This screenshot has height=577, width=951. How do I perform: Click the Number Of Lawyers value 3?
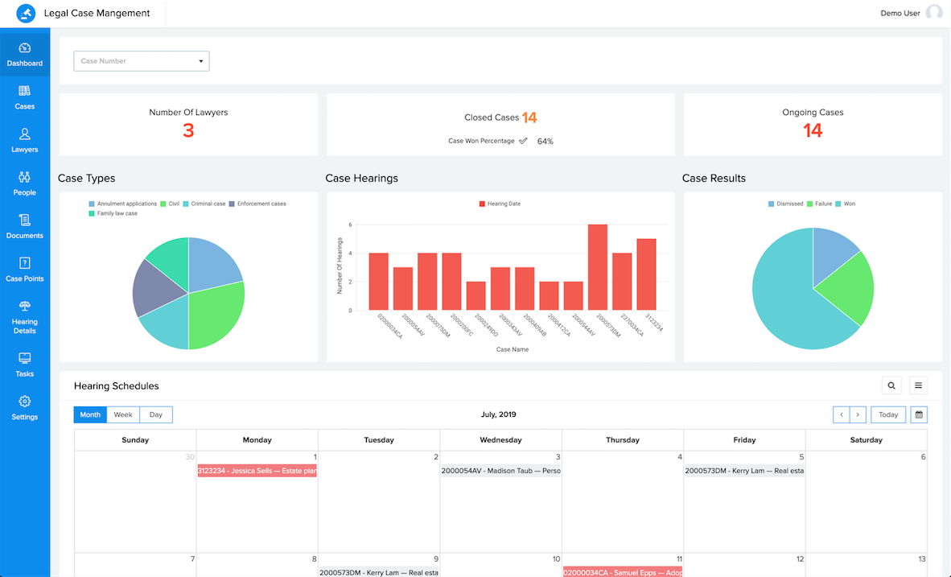point(188,130)
